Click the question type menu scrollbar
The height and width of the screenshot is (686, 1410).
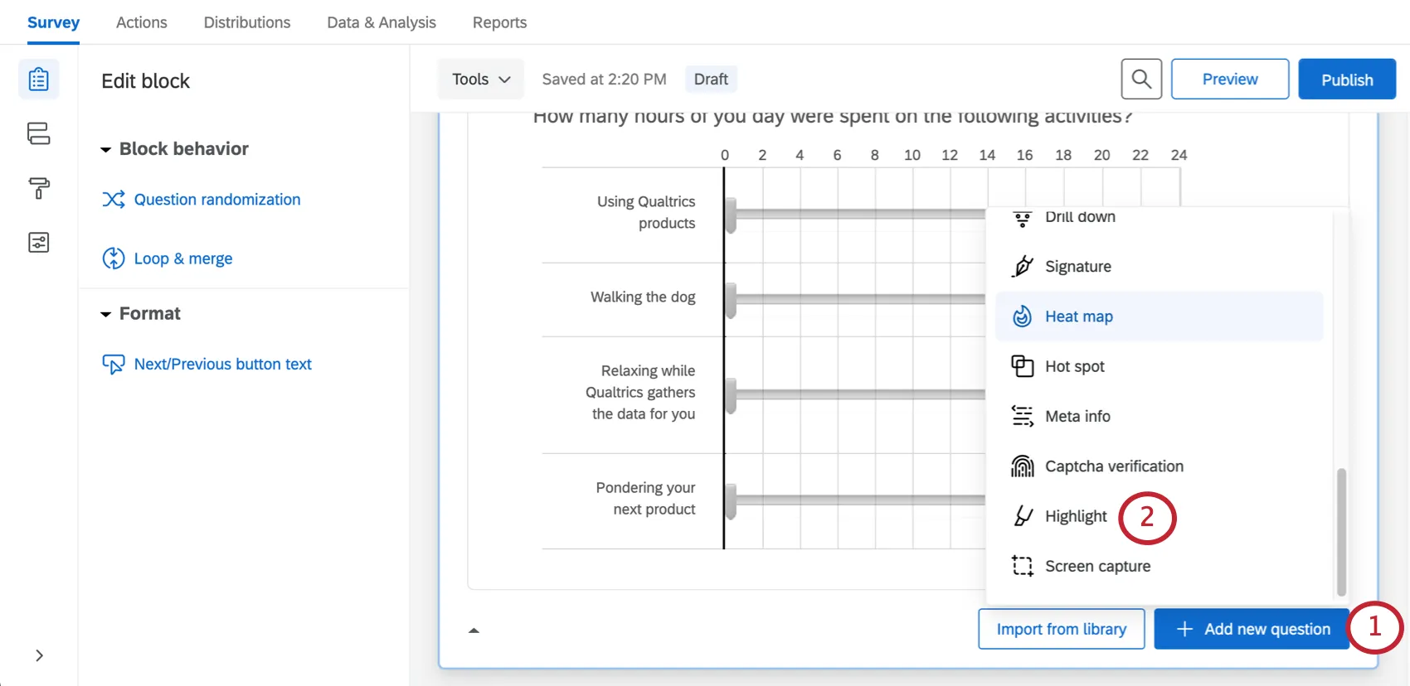(1341, 530)
